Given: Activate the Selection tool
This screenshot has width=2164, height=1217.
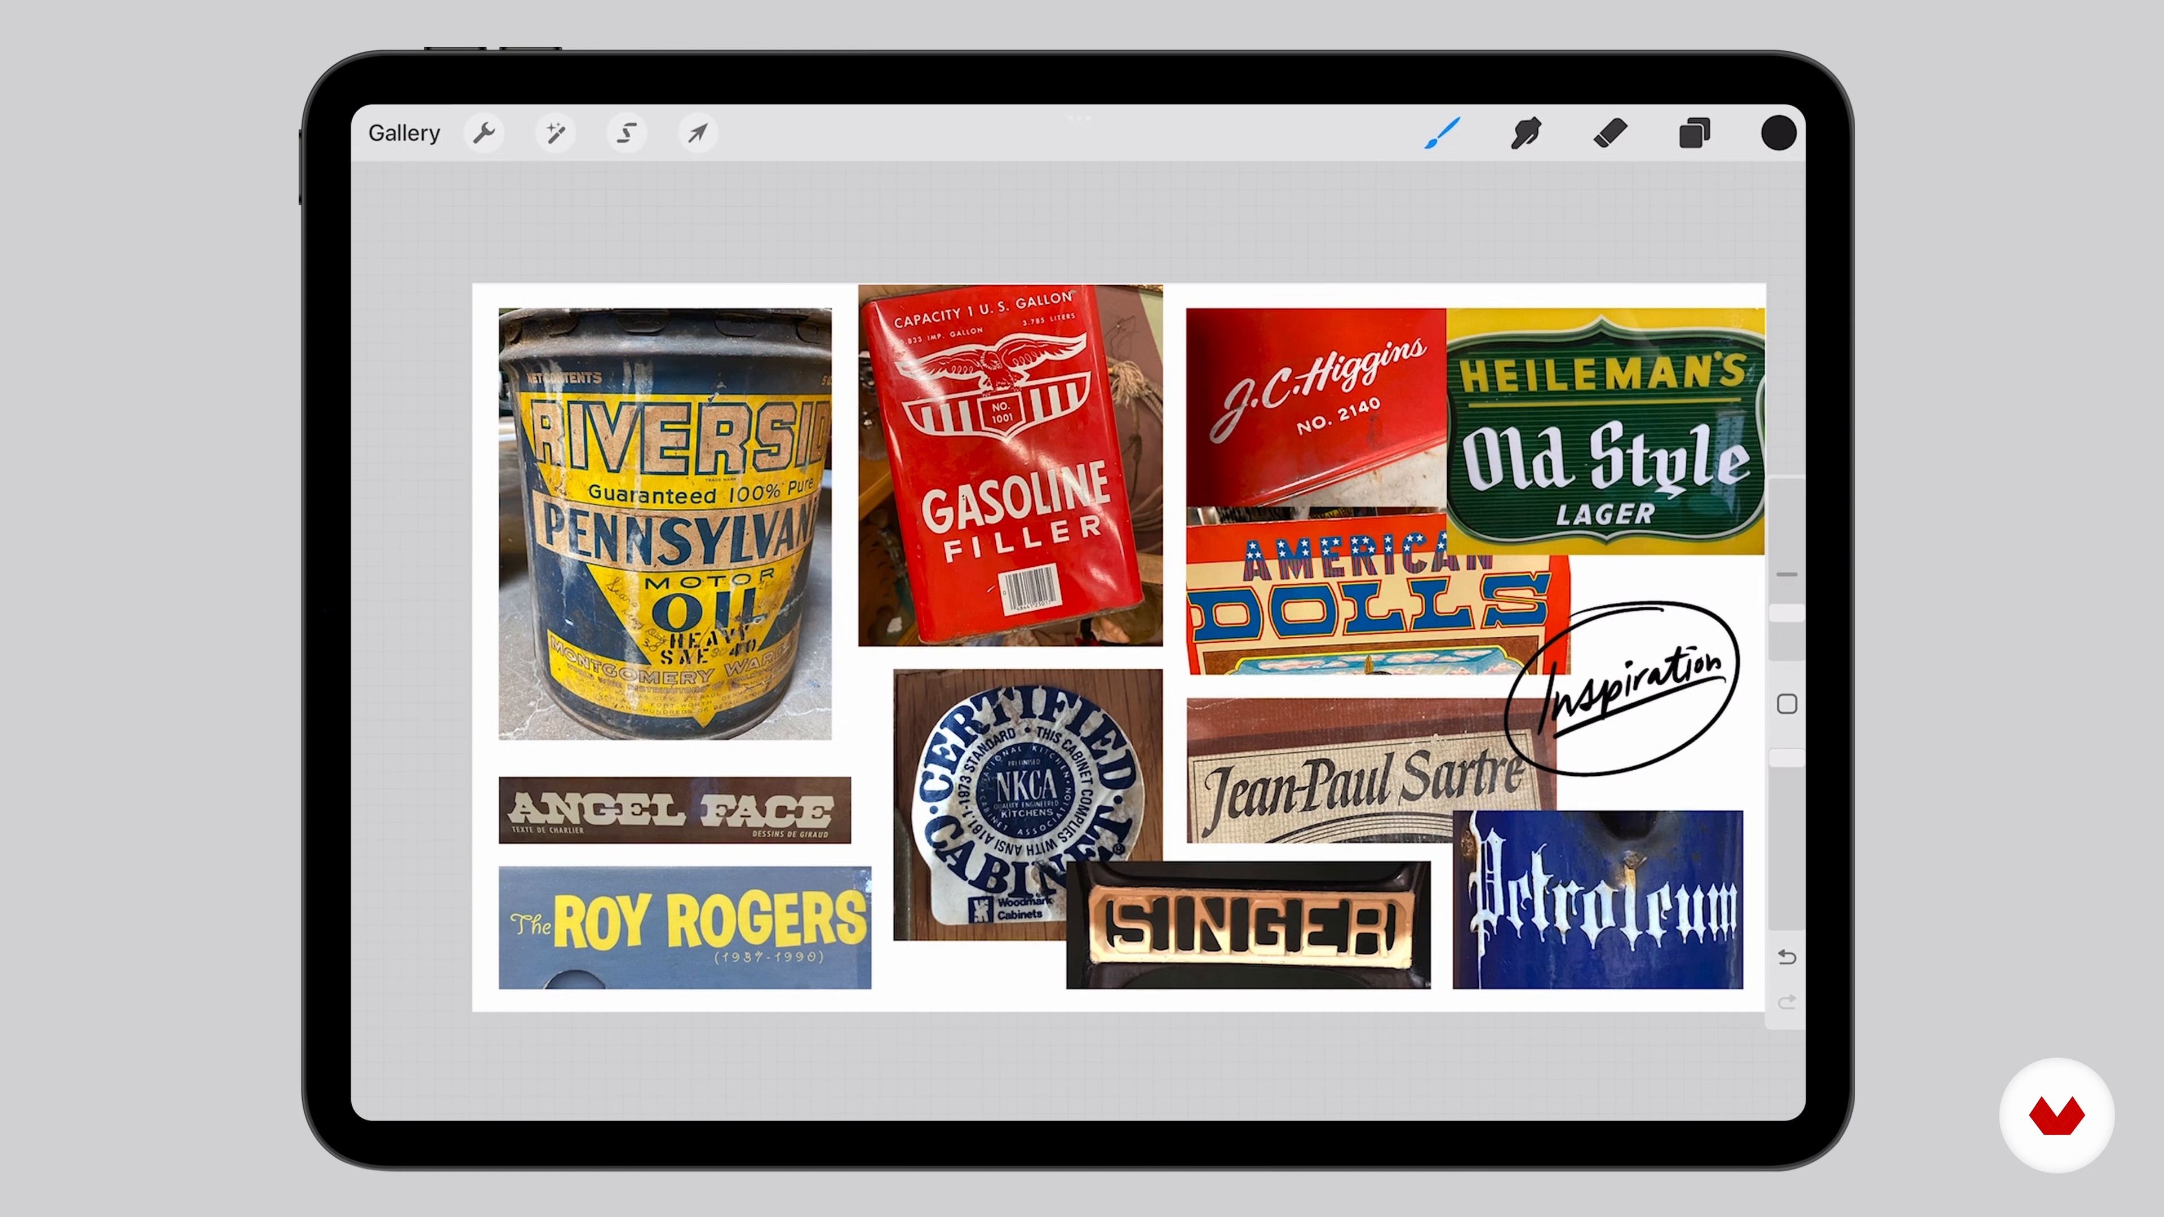Looking at the screenshot, I should tap(627, 133).
